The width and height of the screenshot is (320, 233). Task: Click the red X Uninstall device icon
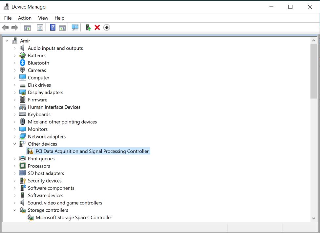97,27
